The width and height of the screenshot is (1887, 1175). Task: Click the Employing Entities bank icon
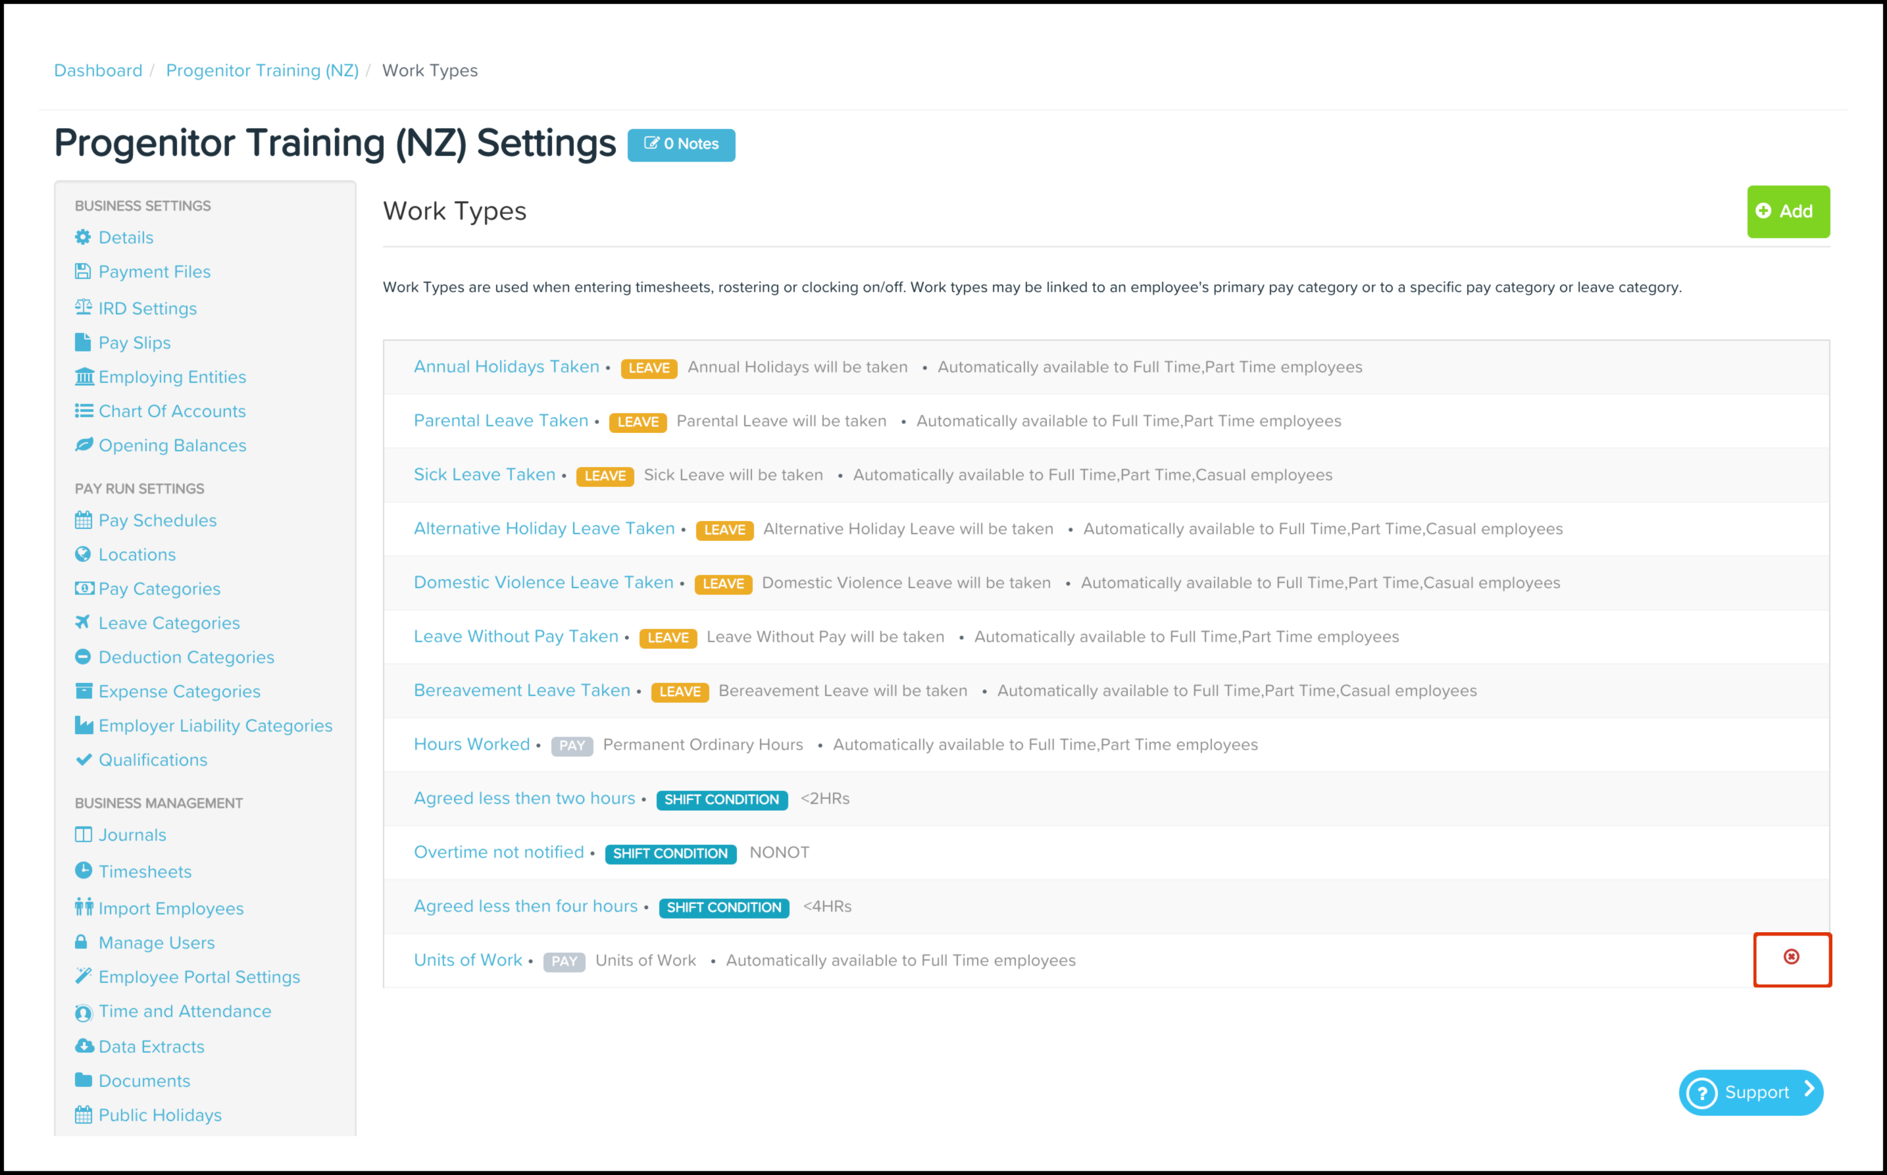[x=83, y=377]
